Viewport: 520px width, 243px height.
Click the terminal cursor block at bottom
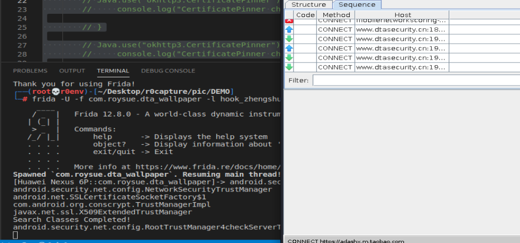click(x=15, y=235)
